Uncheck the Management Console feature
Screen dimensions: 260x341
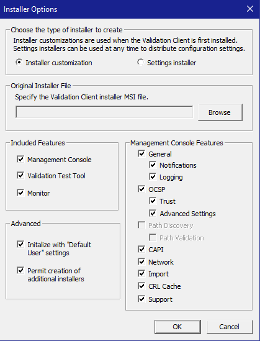pos(20,159)
